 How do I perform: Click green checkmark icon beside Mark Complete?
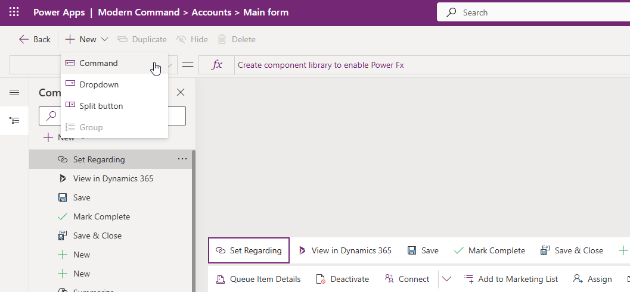click(x=62, y=216)
